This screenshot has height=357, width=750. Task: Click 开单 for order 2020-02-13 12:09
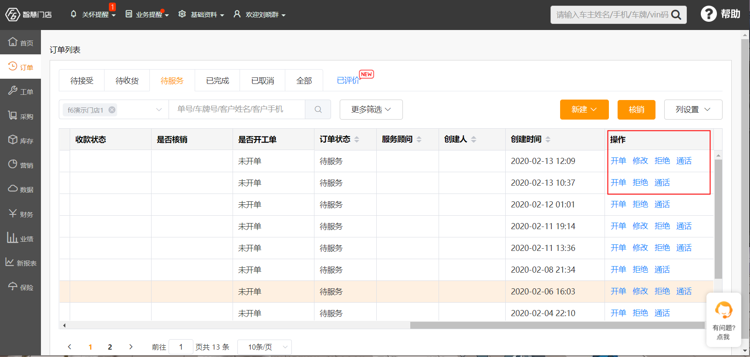618,161
